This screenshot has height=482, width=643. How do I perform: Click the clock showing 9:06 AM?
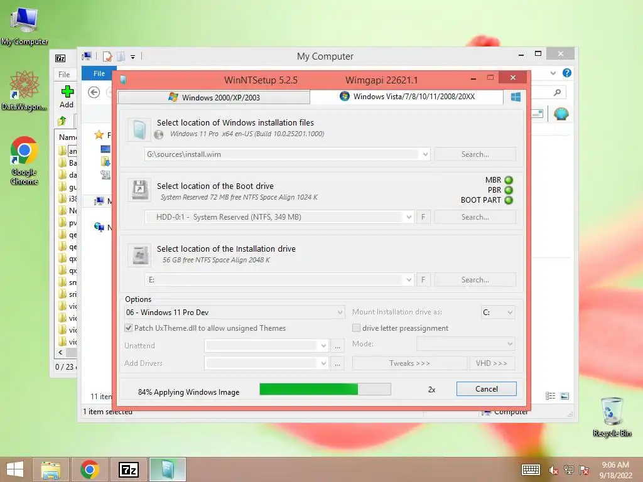(615, 465)
